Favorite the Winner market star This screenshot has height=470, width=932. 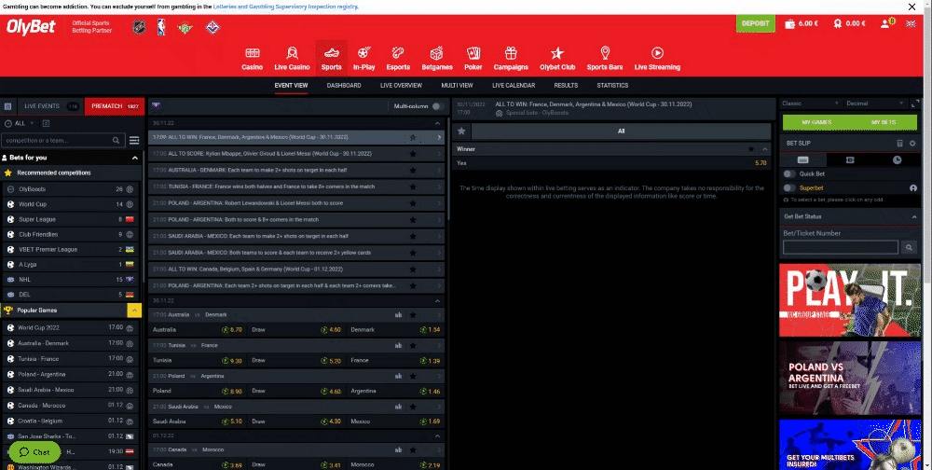pyautogui.click(x=751, y=148)
